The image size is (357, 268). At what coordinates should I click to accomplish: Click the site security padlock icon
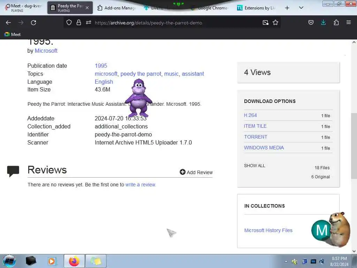tap(79, 22)
